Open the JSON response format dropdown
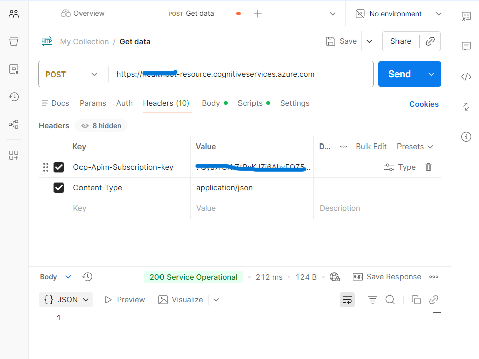The width and height of the screenshot is (479, 359). click(65, 299)
